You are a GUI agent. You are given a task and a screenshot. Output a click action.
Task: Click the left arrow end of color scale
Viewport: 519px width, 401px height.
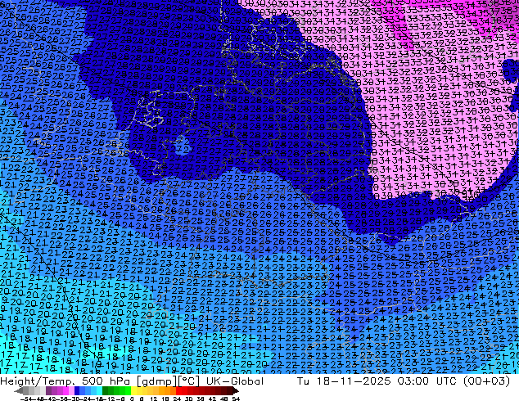pos(19,390)
